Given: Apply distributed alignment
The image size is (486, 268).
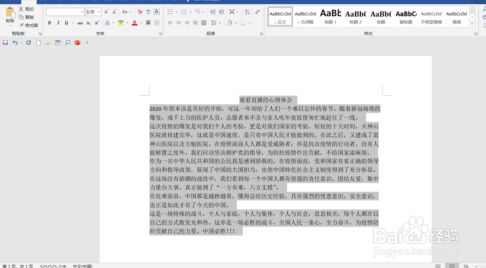Looking at the screenshot, I should pos(204,23).
